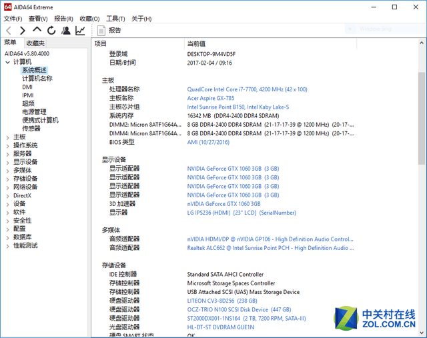Click the scrollbar down arrow
This screenshot has width=427, height=338.
[x=422, y=333]
